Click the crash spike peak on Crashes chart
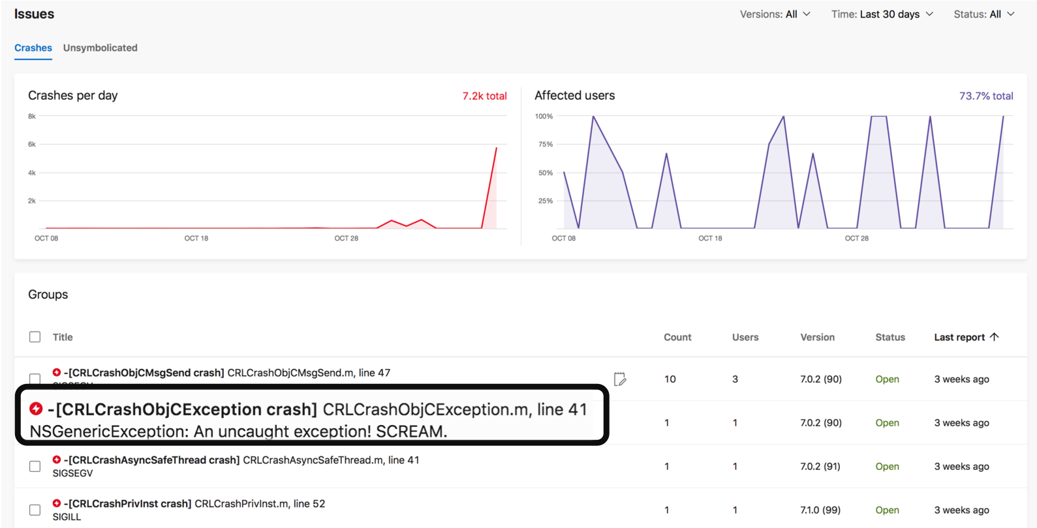 496,149
